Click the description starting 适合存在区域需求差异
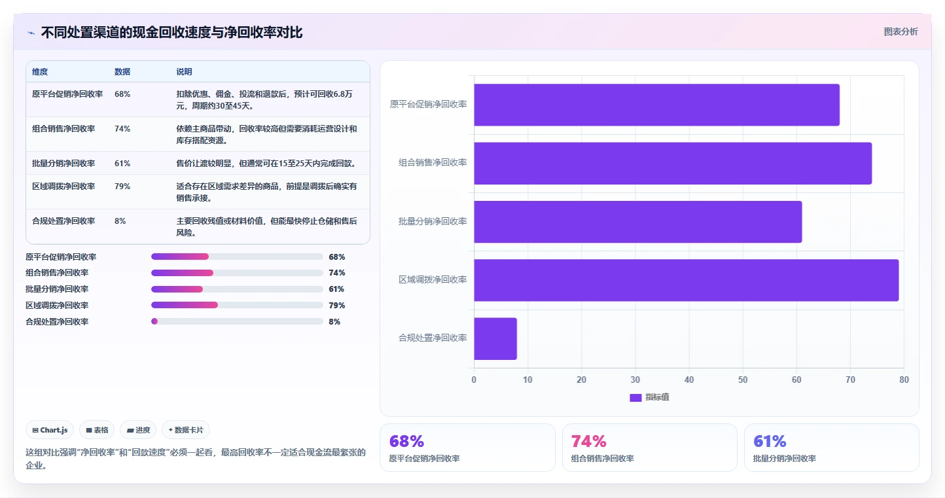945x498 pixels. pyautogui.click(x=266, y=192)
